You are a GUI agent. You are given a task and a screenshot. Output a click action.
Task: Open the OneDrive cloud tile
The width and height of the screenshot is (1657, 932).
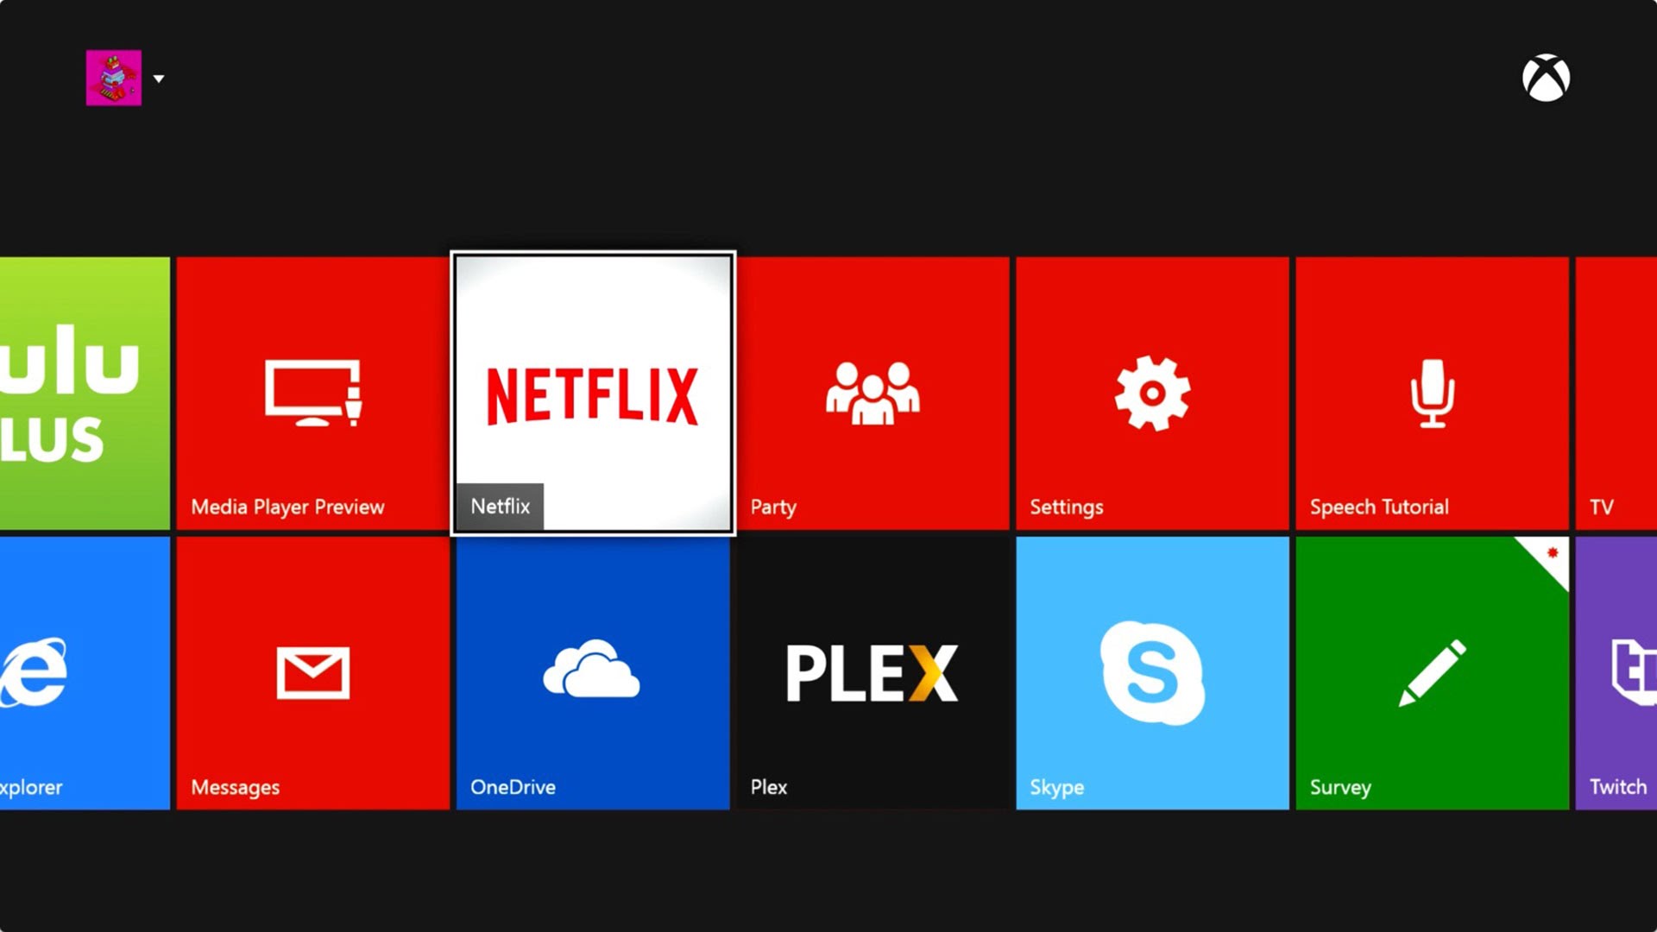pos(593,673)
